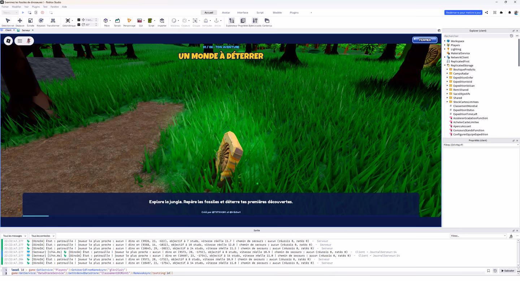520x281 pixels.
Task: Switch to the Serveur viewport tab
Action: point(26,30)
